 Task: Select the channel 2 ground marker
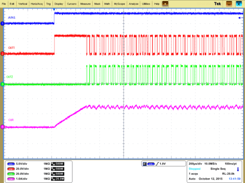click(x=2, y=54)
